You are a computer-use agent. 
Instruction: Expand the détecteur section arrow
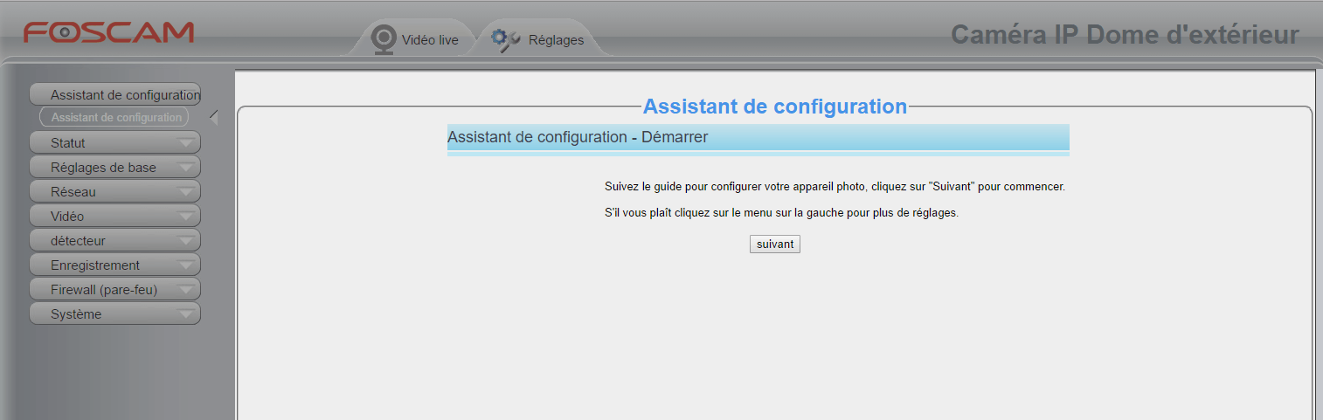[185, 241]
